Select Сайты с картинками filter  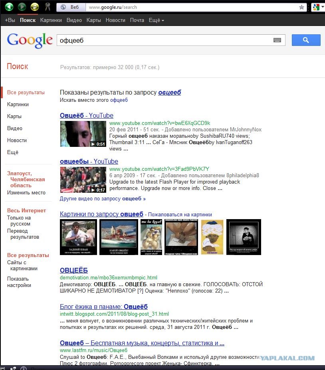[22, 265]
